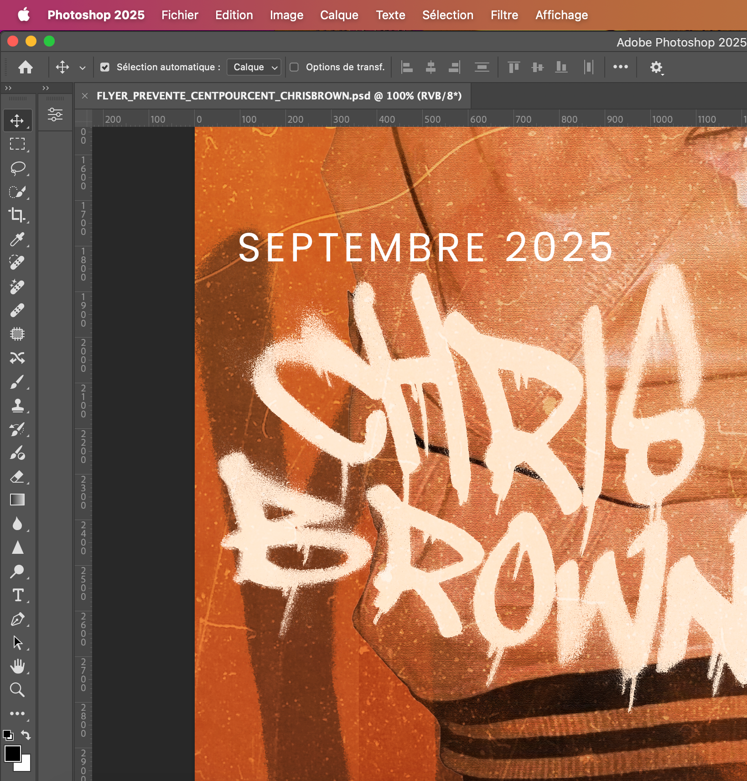Distribute layers vertically with options bar icon

[482, 67]
